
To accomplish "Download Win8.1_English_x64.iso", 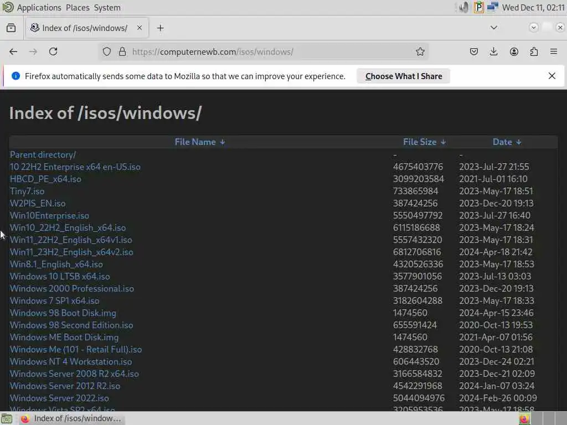I will 56,264.
